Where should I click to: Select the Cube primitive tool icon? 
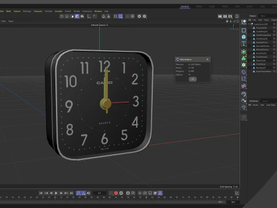(x=244, y=37)
